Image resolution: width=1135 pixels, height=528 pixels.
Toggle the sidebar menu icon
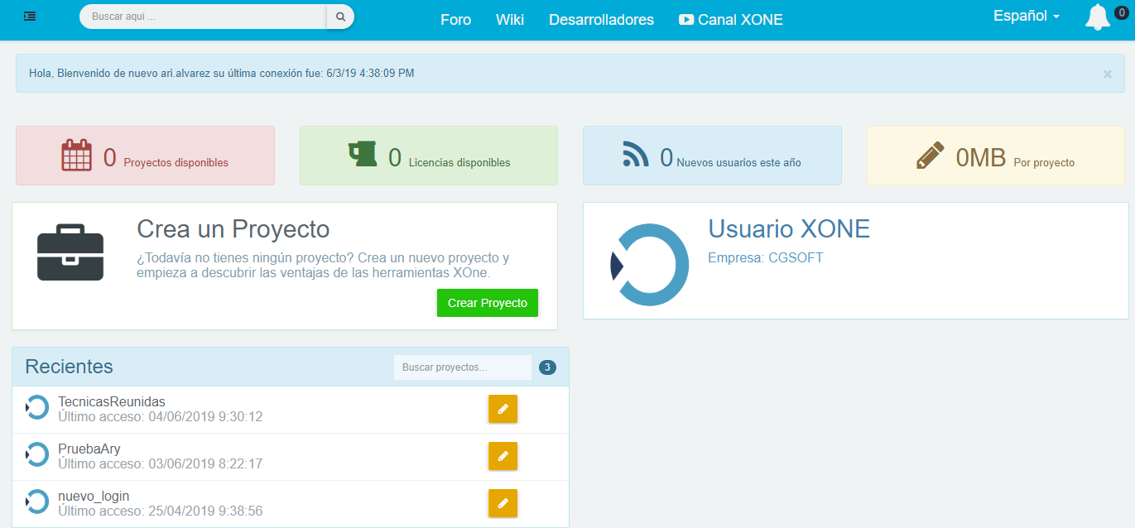coord(30,16)
